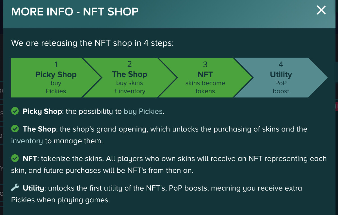This screenshot has height=215, width=338.
Task: Select step 3 NFT arrow
Action: [x=205, y=78]
